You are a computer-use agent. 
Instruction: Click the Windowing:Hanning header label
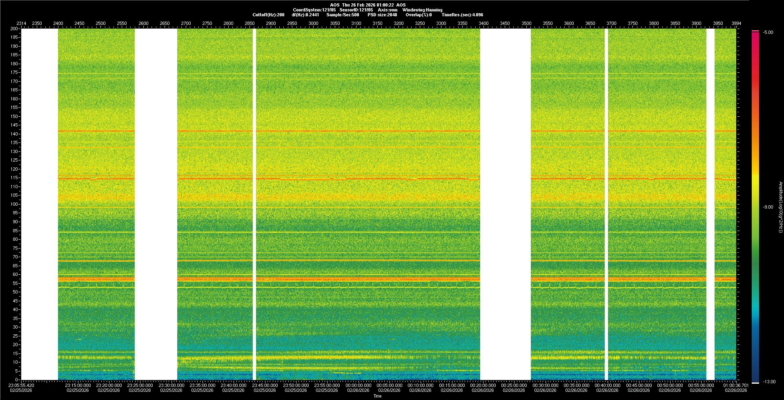click(x=422, y=10)
